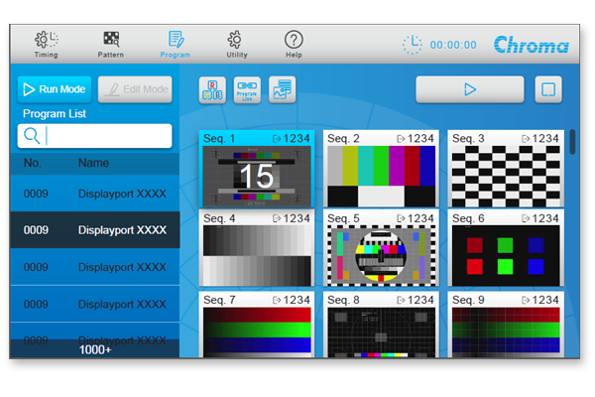Viewport: 595px width, 397px height.
Task: Select the first Displayport XXXX program row
Action: 95,194
